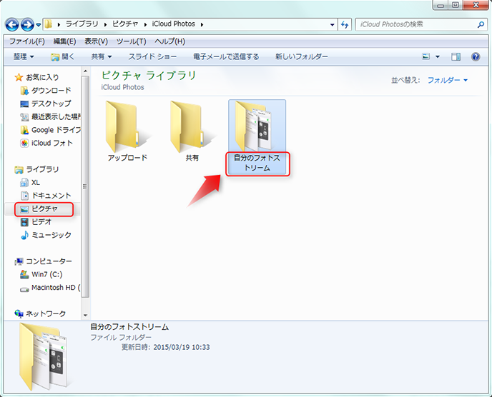Open 並べ替え フォルダー dropdown
Screen dimensions: 492x397
(448, 80)
